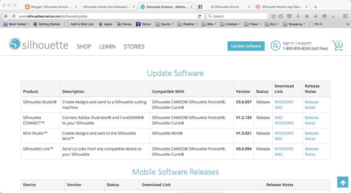Open the STORIES menu
Viewport: 351px width, 193px height.
click(x=134, y=47)
